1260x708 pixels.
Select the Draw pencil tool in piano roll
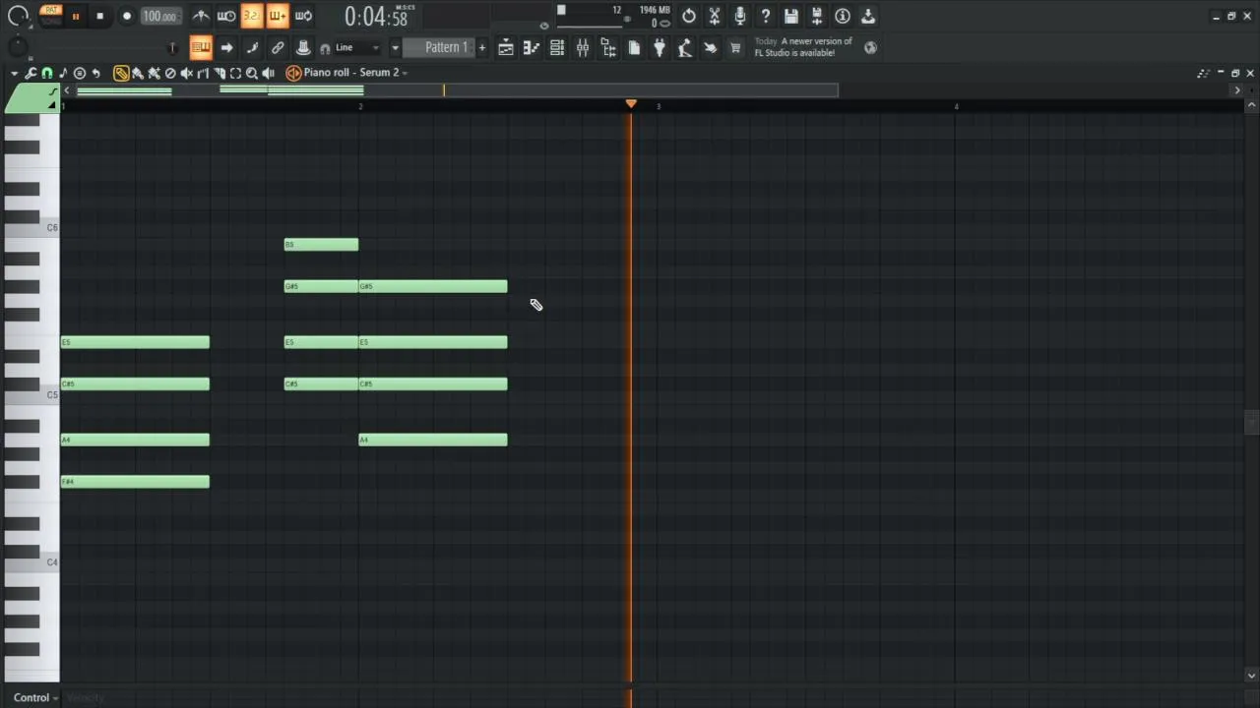coord(121,73)
